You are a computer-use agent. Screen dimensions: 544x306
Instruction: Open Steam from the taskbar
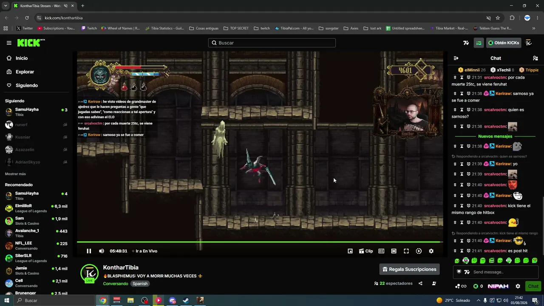(186, 300)
